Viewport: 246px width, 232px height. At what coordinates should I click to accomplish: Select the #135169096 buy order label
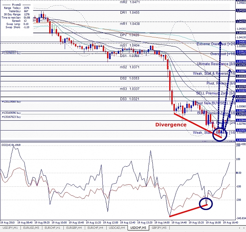[x=11, y=113]
